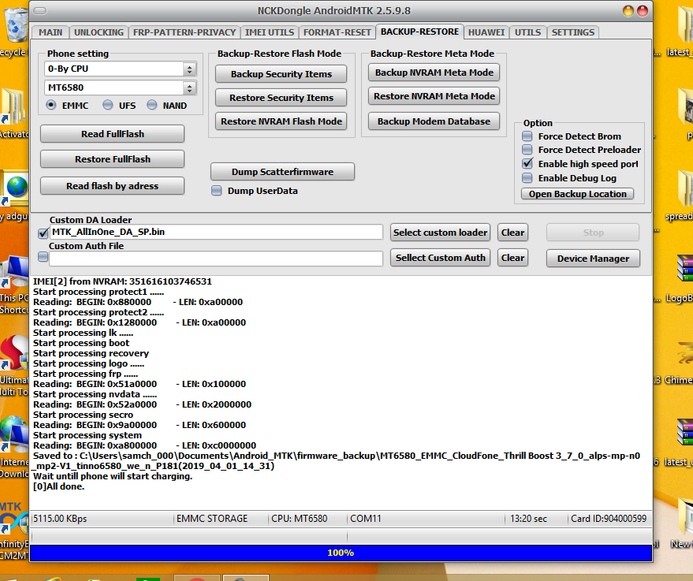Click Sellect Custom Auth button

[x=440, y=258]
